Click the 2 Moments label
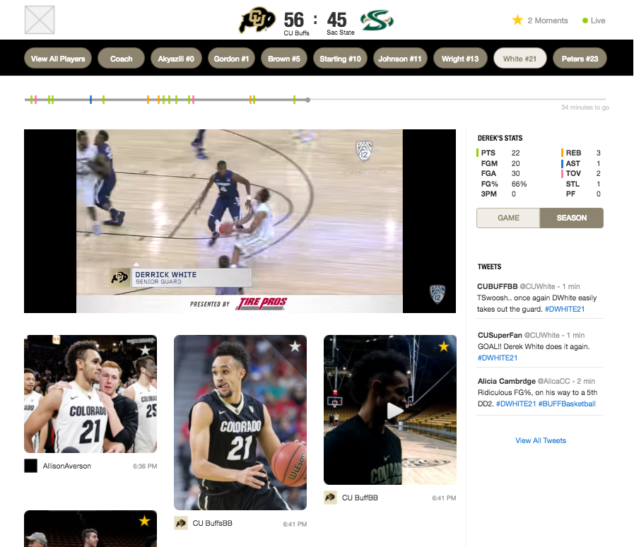634x547 pixels. click(x=548, y=20)
